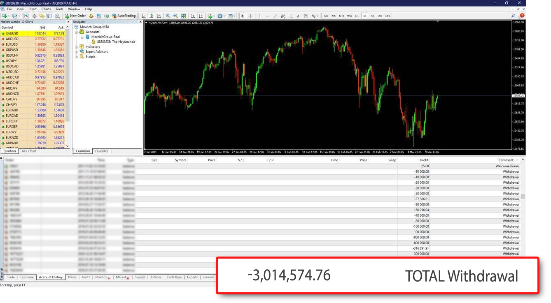
Task: Open the Insert menu
Action: click(33, 9)
